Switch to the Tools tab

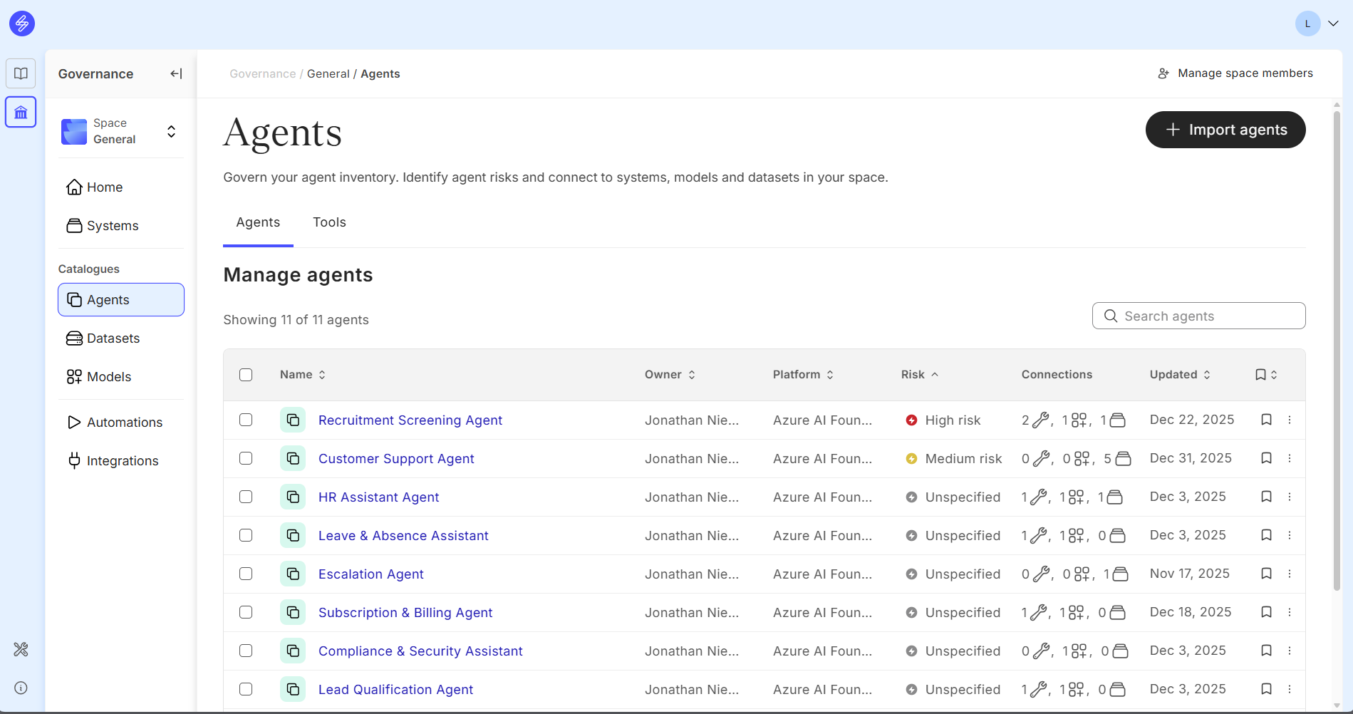click(x=329, y=222)
